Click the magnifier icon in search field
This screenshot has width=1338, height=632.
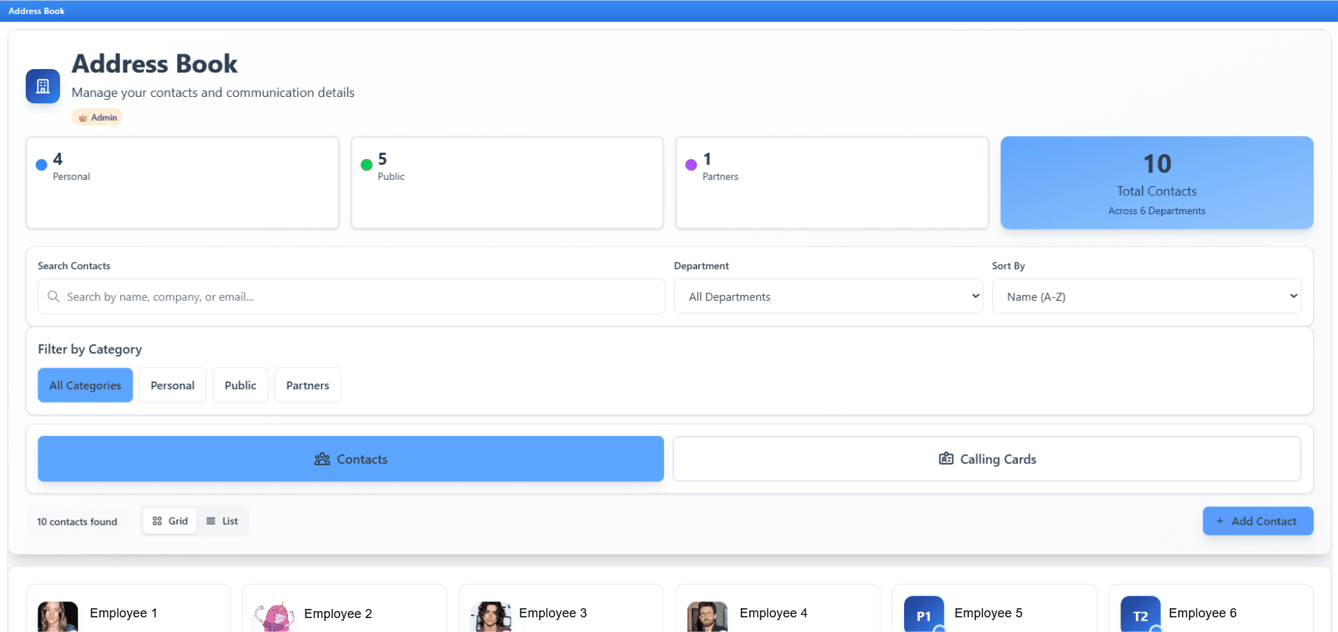coord(53,296)
